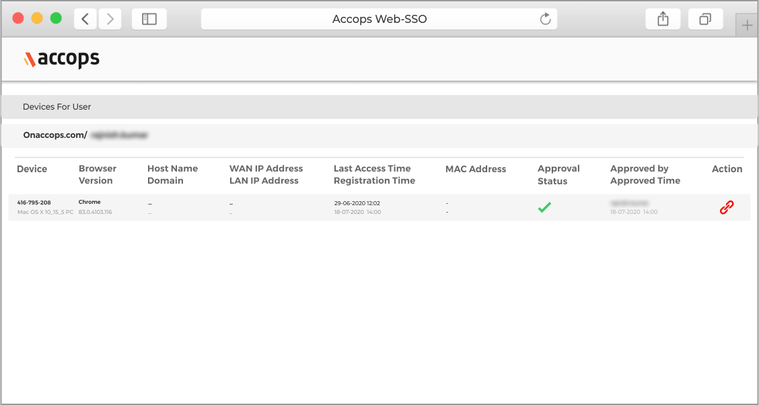This screenshot has width=759, height=405.
Task: Click the green approval checkmark icon
Action: (x=544, y=208)
